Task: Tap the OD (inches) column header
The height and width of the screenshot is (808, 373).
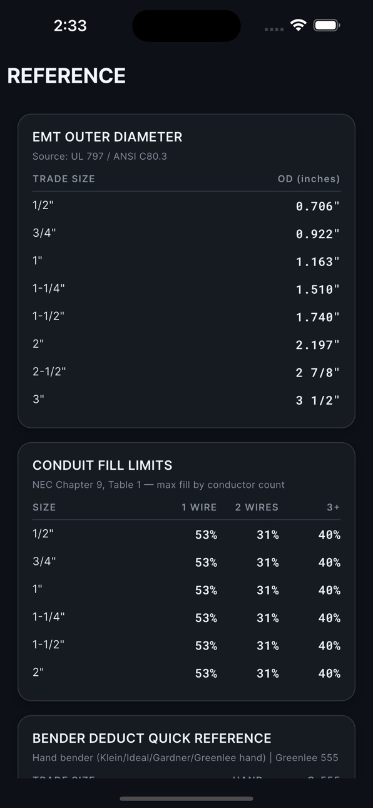Action: tap(309, 179)
